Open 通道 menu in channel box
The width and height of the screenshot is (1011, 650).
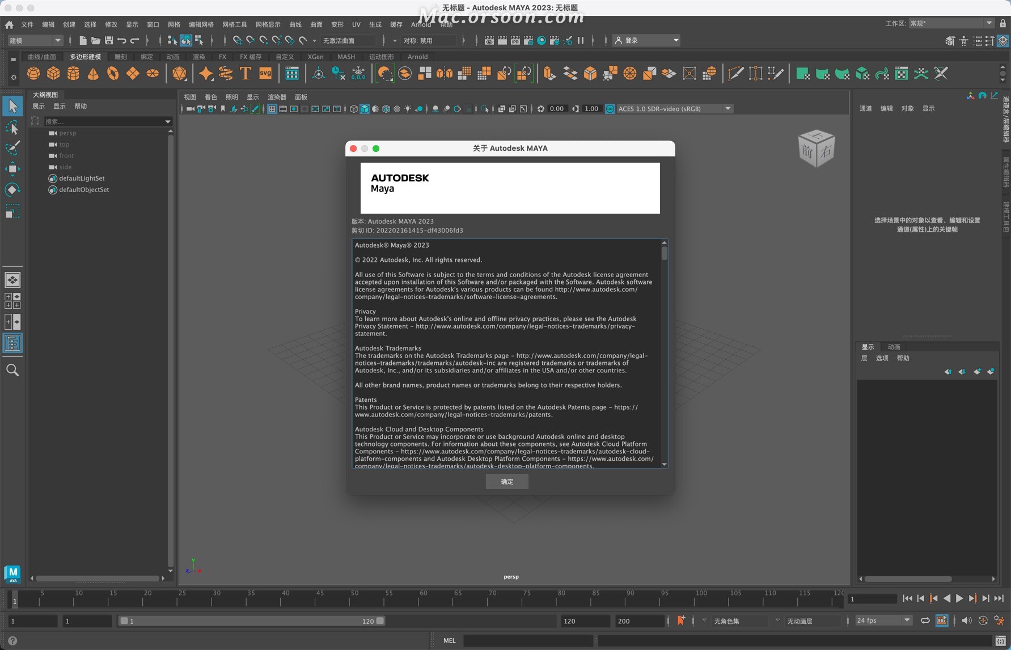pos(865,109)
